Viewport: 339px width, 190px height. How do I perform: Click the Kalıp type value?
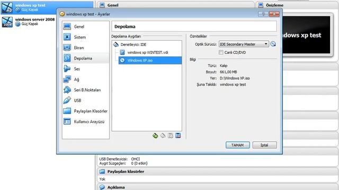pos(224,65)
